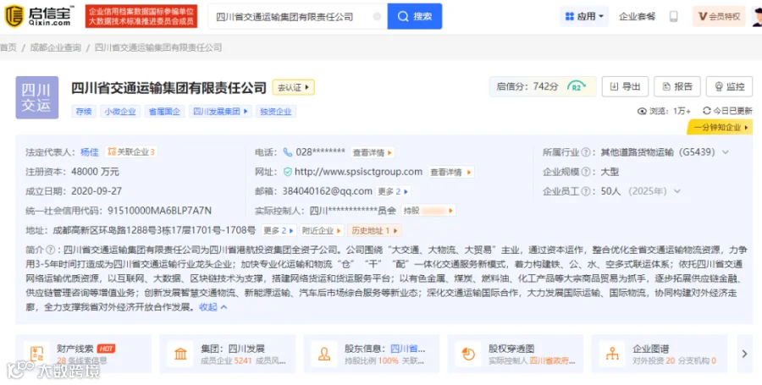Click 查看详情 beside the phone number
This screenshot has height=385, width=762.
[373, 152]
